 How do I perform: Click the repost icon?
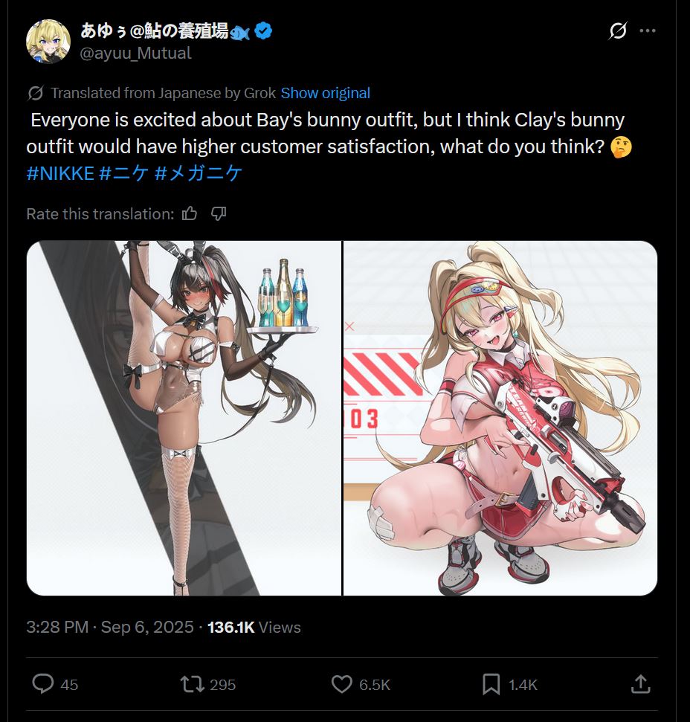click(192, 684)
